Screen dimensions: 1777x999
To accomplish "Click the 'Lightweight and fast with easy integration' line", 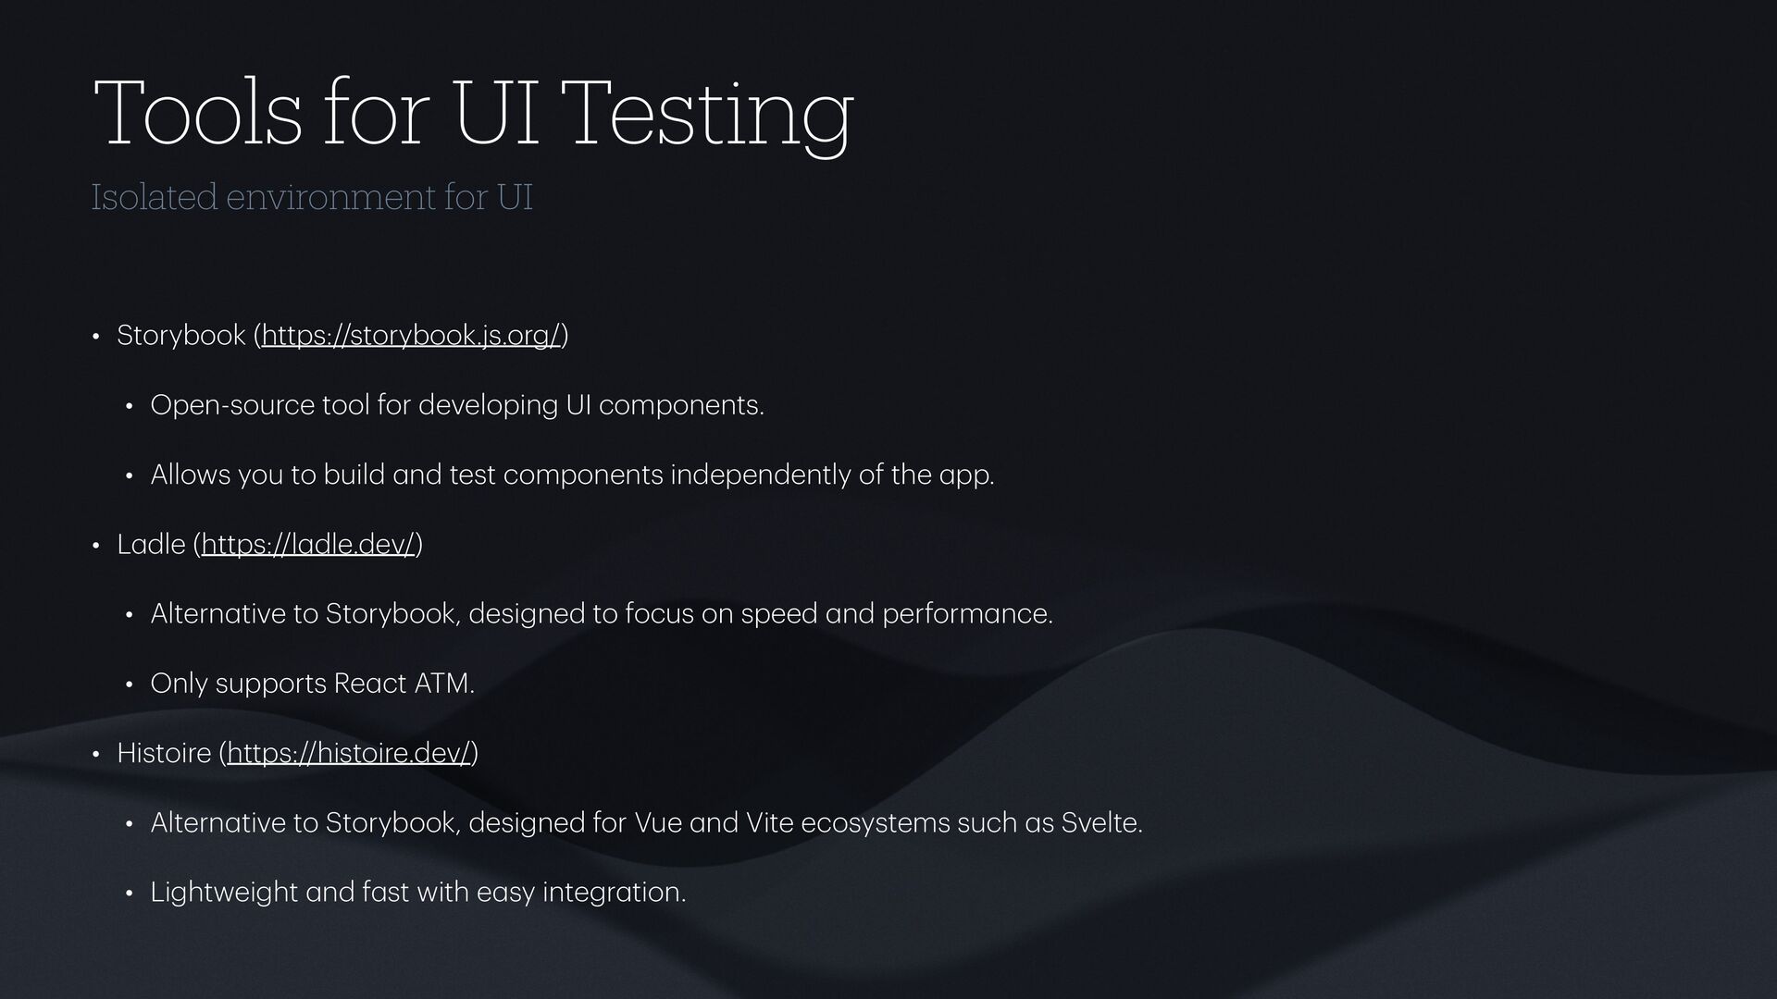I will point(418,893).
